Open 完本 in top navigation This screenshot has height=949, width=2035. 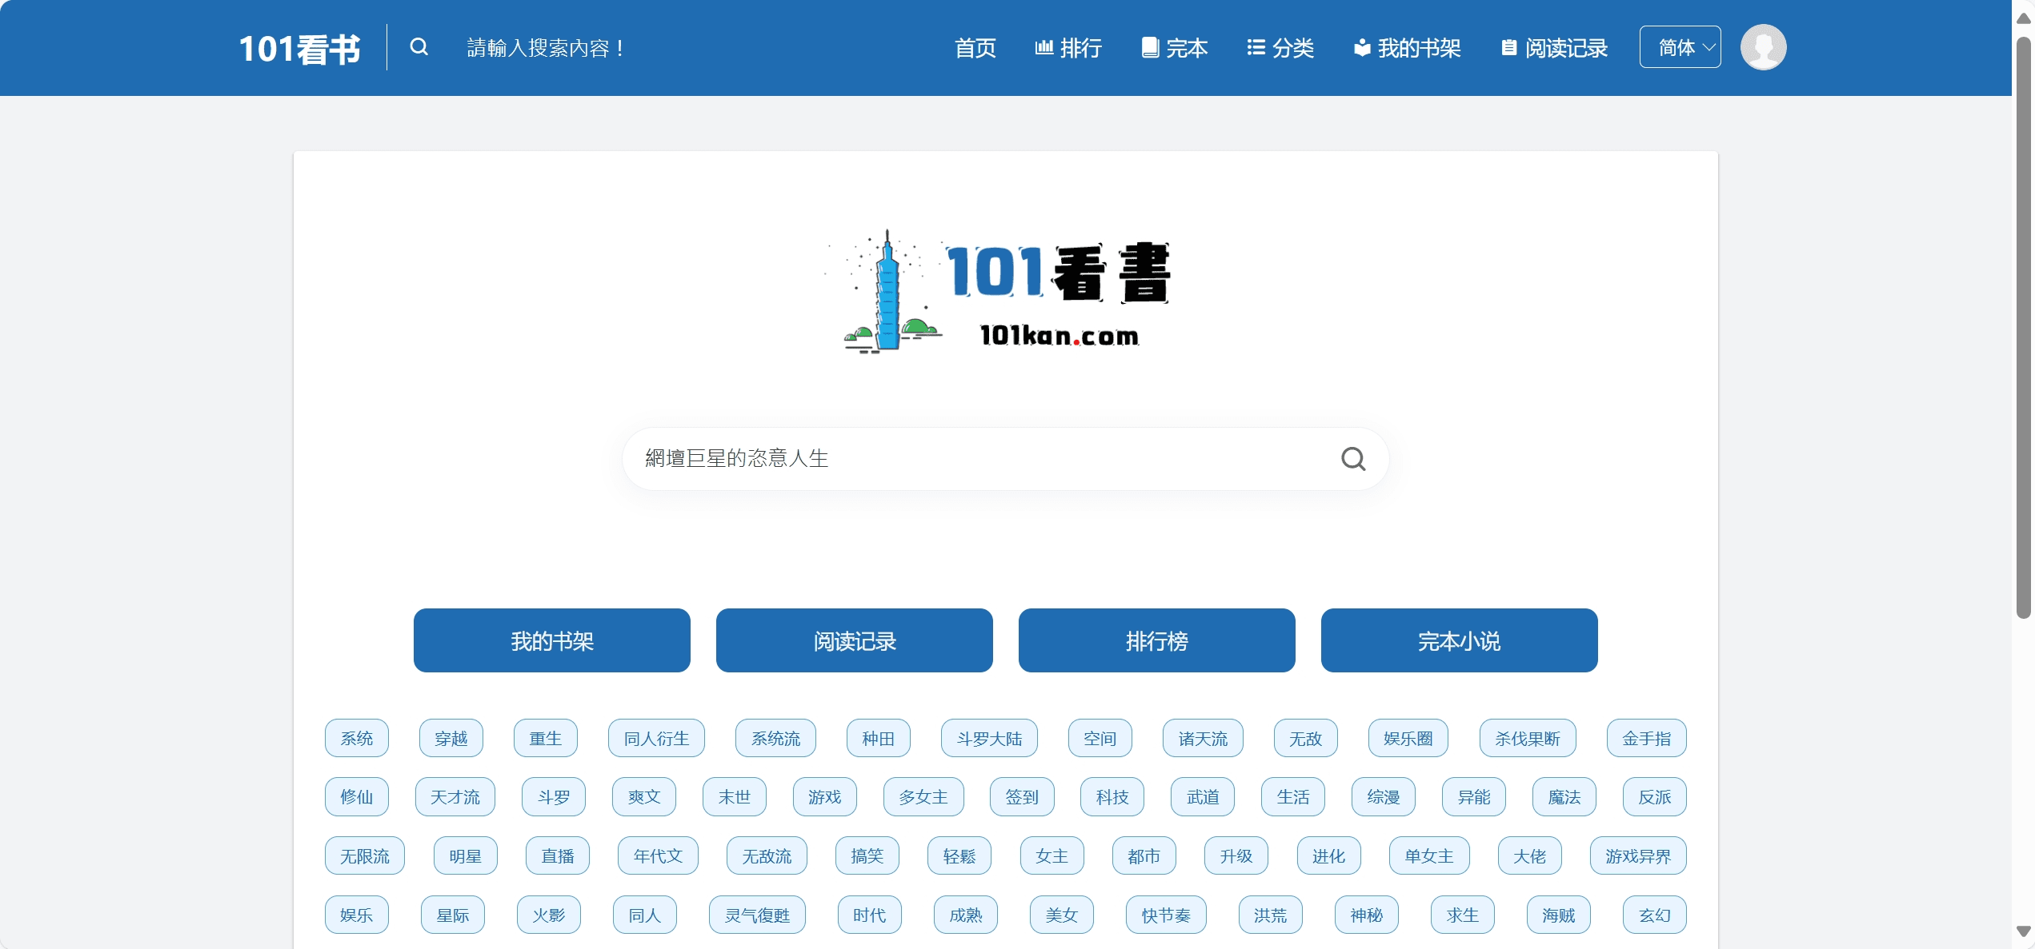pyautogui.click(x=1175, y=48)
